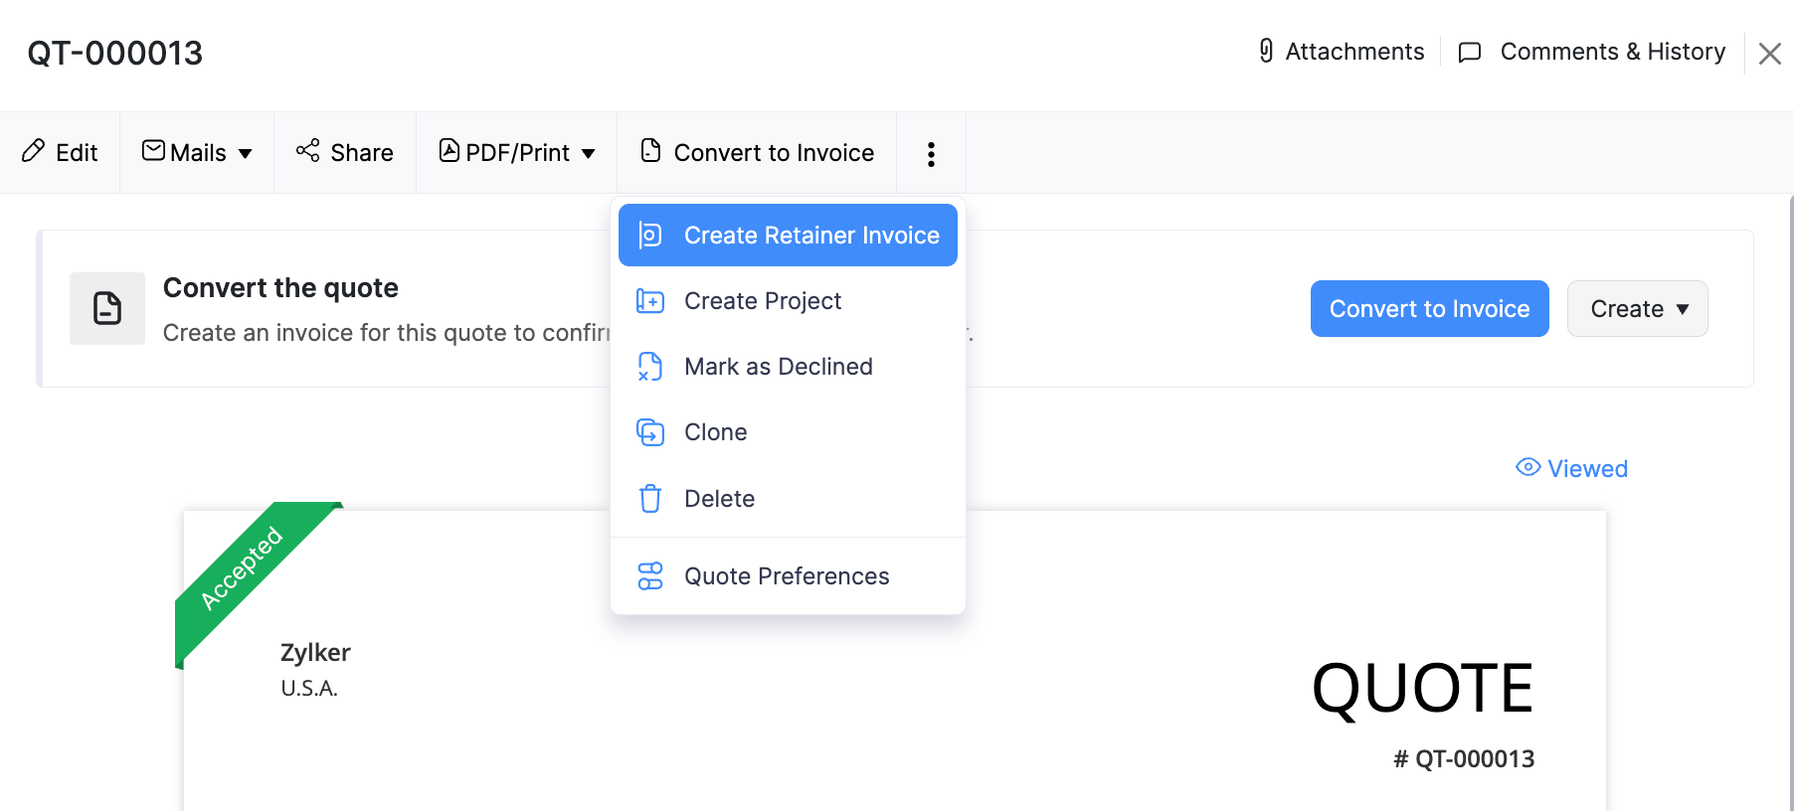
Task: Open the Comments & History speech bubble icon
Action: pyautogui.click(x=1469, y=52)
